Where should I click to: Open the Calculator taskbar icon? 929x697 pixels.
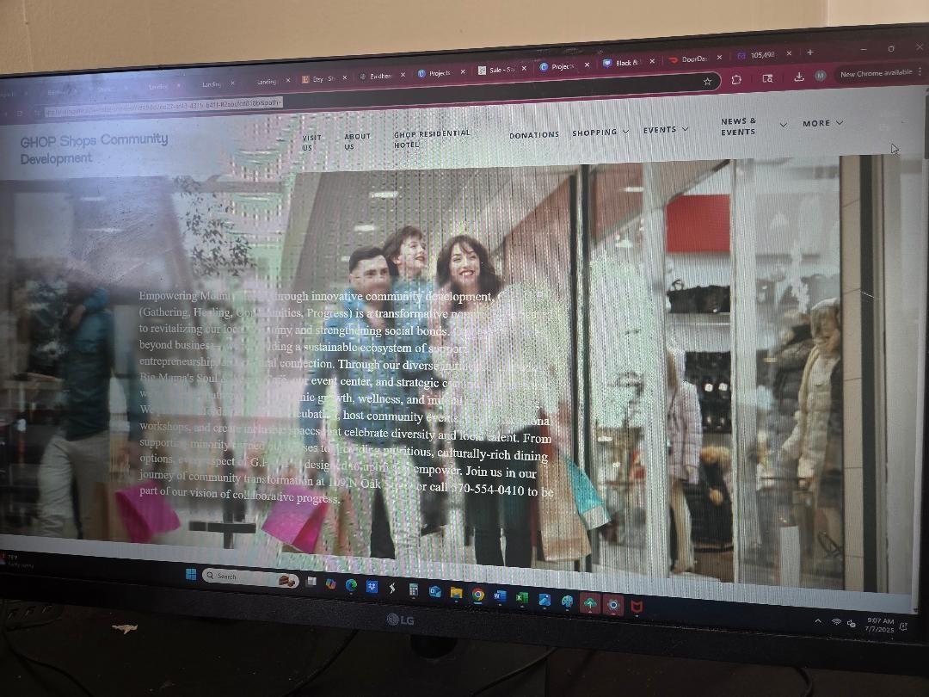coord(414,589)
